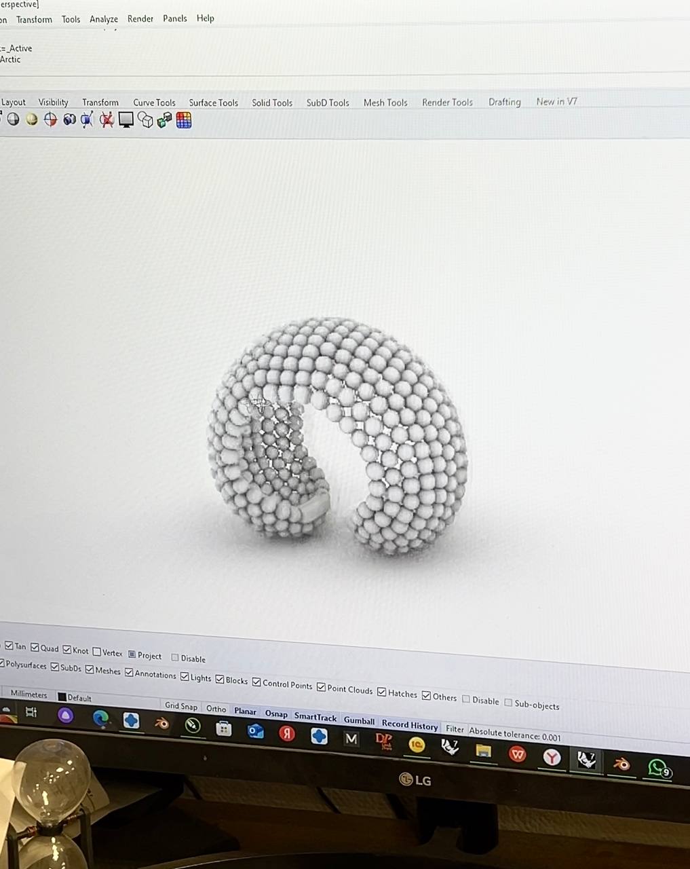Toggle SubDs selection filter checkbox
This screenshot has height=869, width=690.
click(54, 667)
